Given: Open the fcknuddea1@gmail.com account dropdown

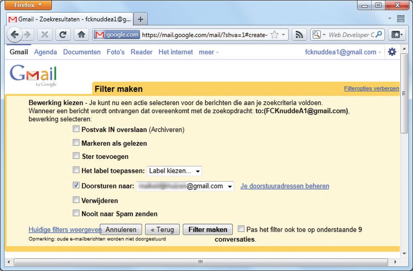Looking at the screenshot, I should [343, 52].
